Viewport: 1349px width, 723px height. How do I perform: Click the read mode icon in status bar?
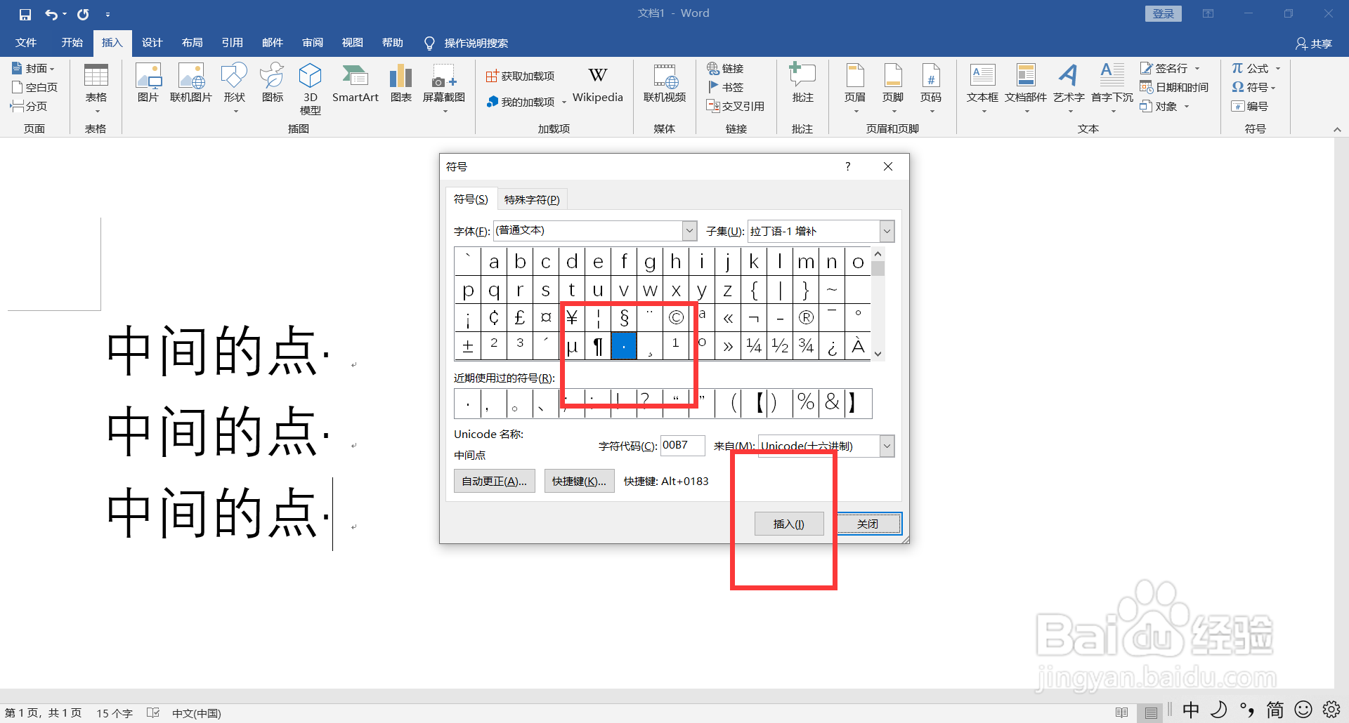pyautogui.click(x=1121, y=712)
